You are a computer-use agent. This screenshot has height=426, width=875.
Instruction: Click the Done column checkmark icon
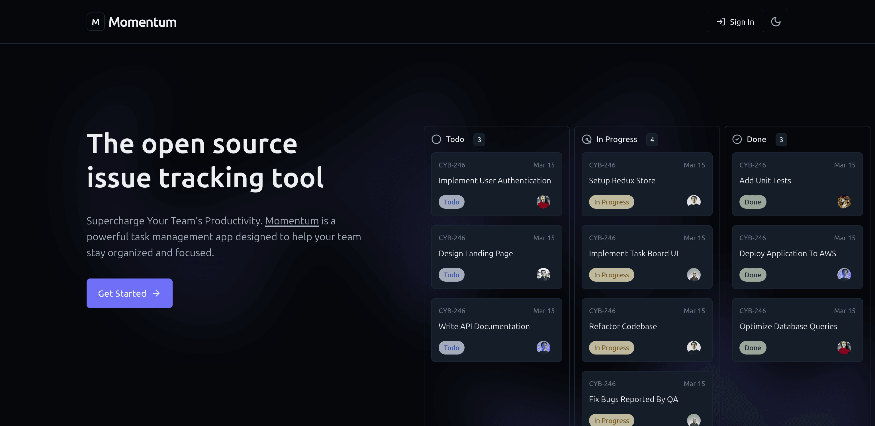click(x=737, y=139)
